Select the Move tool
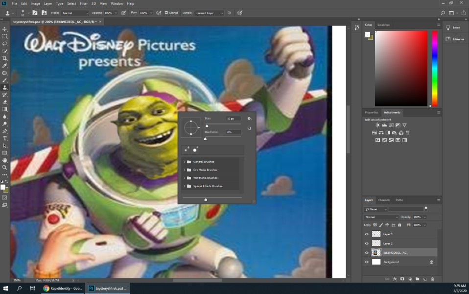Viewport: 469px width, 294px height. 4,29
